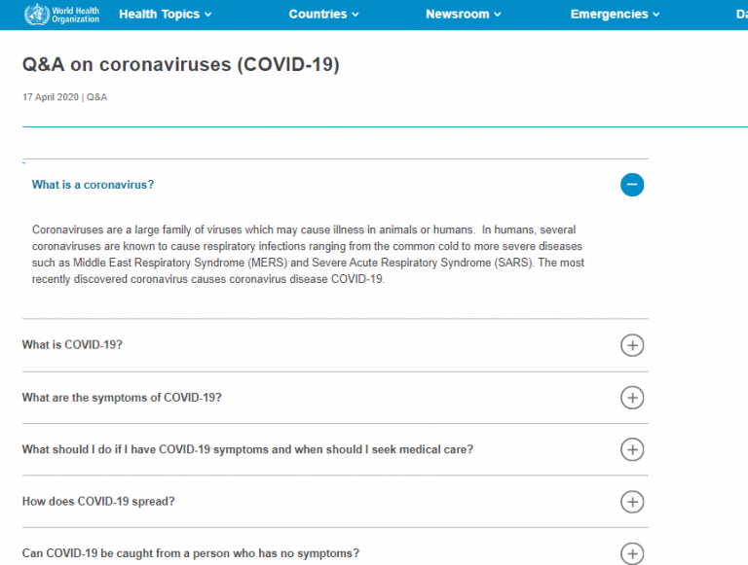748x565 pixels.
Task: Click plus icon for How does COVID-19 spread
Action: pos(632,502)
